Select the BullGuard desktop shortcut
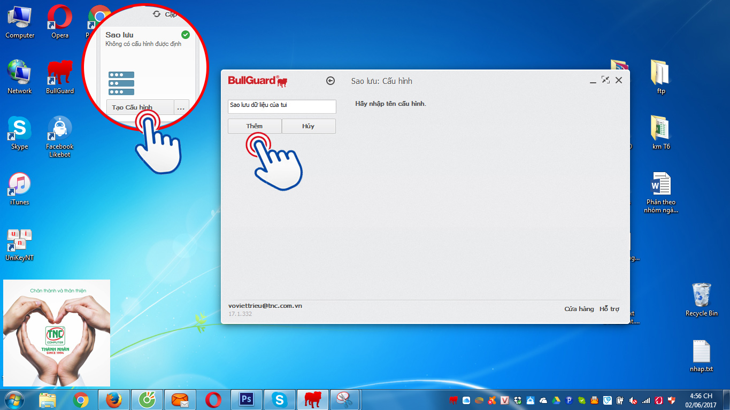This screenshot has width=730, height=410. [x=60, y=78]
